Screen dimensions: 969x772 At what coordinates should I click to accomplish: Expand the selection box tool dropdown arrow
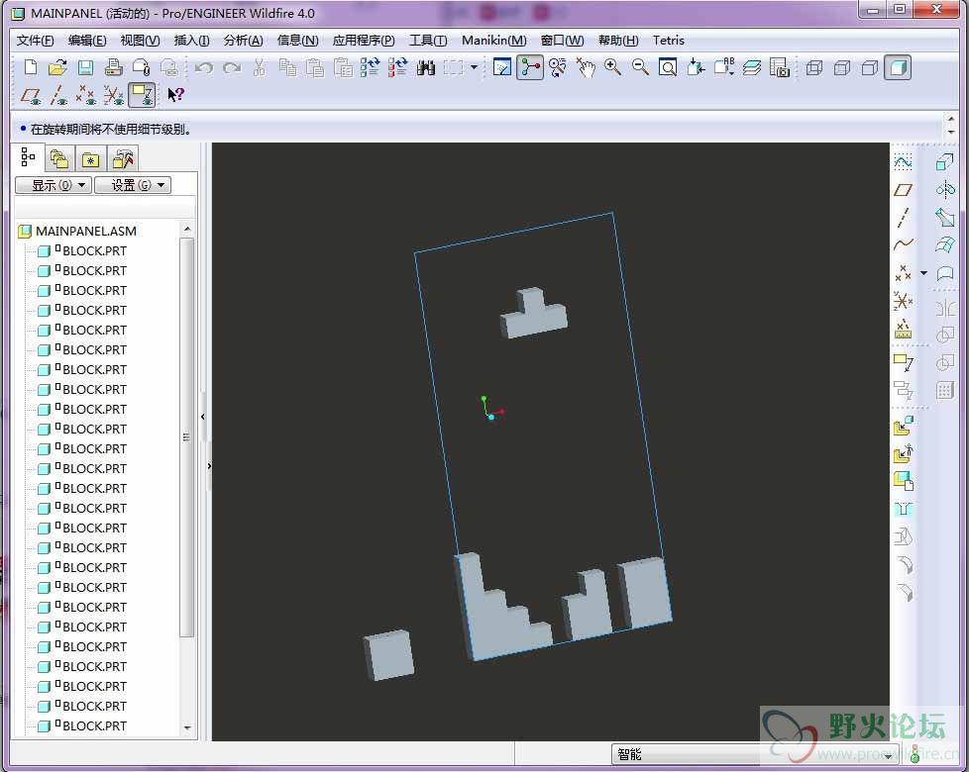[x=474, y=67]
